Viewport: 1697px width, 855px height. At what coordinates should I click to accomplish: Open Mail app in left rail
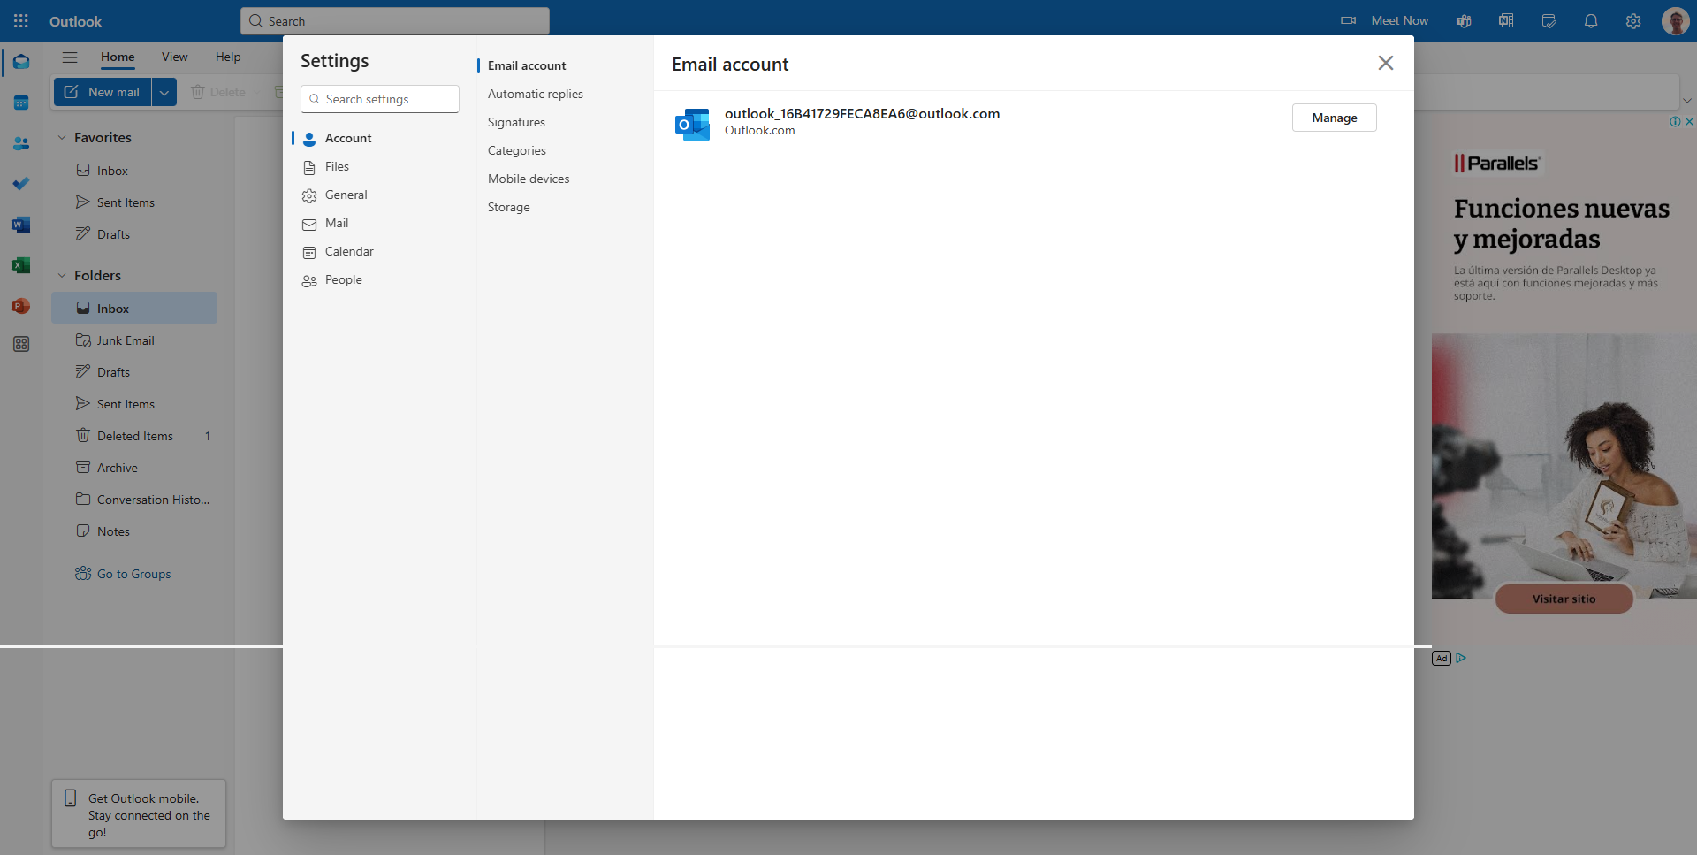(21, 62)
